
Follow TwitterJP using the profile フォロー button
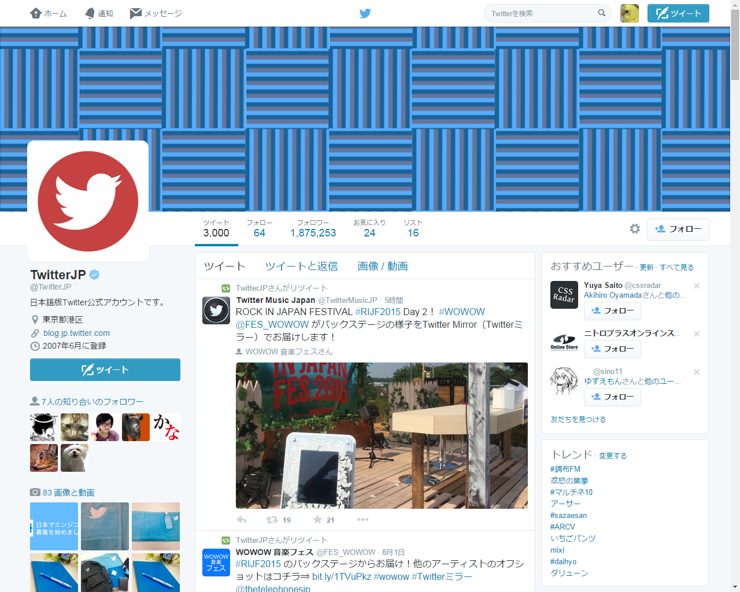[678, 230]
